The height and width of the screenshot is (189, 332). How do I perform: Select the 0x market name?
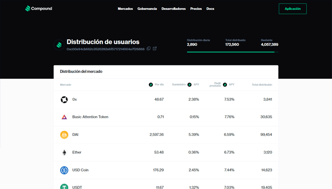coord(74,99)
